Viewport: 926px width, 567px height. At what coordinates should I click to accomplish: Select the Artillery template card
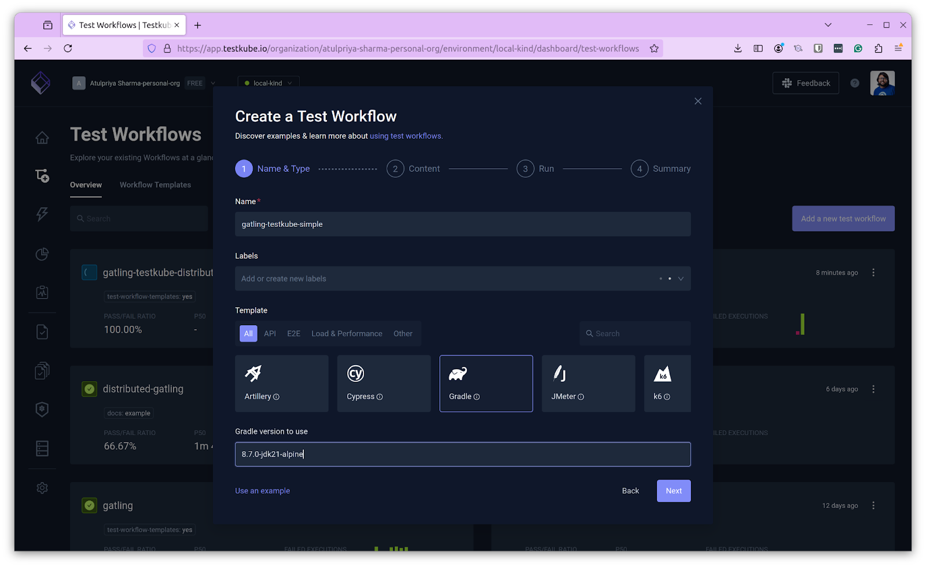point(282,384)
